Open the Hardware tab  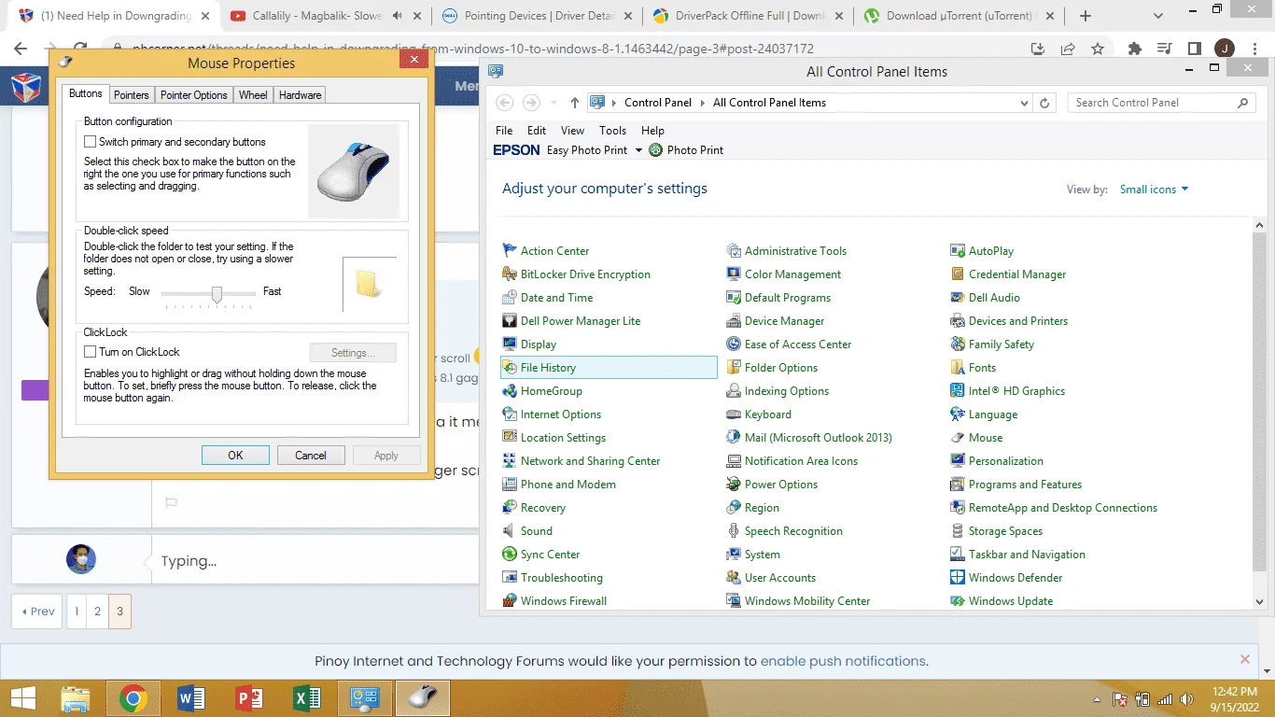click(301, 95)
